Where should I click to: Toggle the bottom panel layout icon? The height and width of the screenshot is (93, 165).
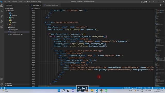point(144,2)
